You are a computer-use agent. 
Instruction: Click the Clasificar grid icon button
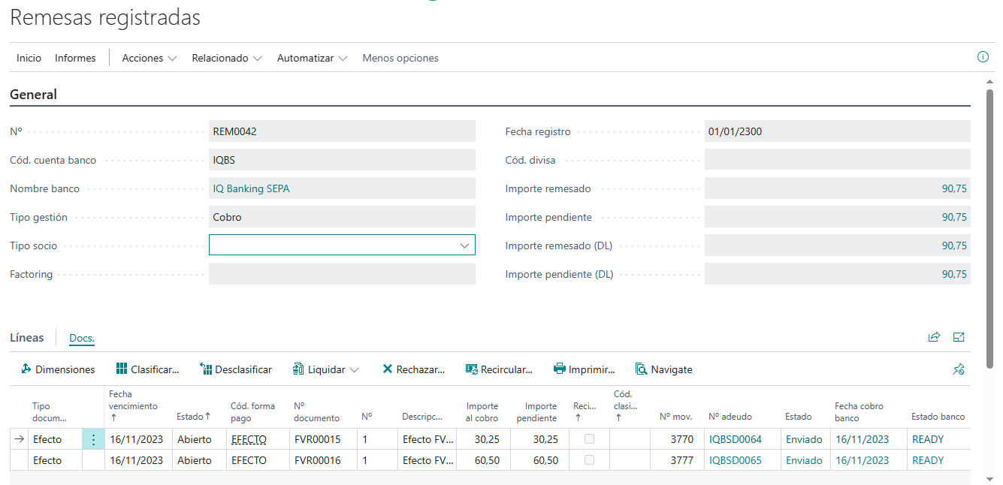[122, 369]
